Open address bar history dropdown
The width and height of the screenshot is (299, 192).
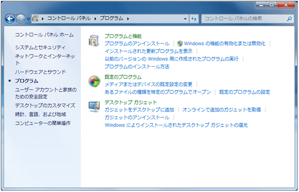tap(185, 19)
